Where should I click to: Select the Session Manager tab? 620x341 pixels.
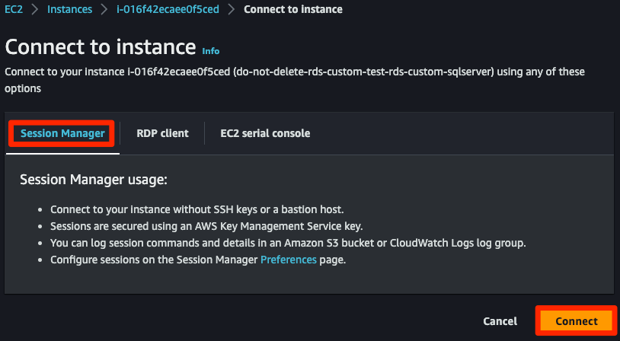click(x=62, y=133)
